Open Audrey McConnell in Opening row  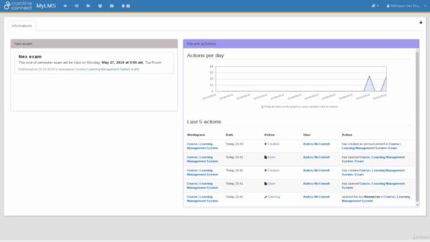coord(316,197)
